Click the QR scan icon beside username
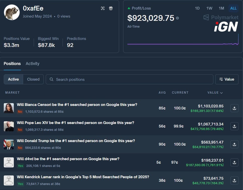This screenshot has height=190, width=243. [x=103, y=8]
